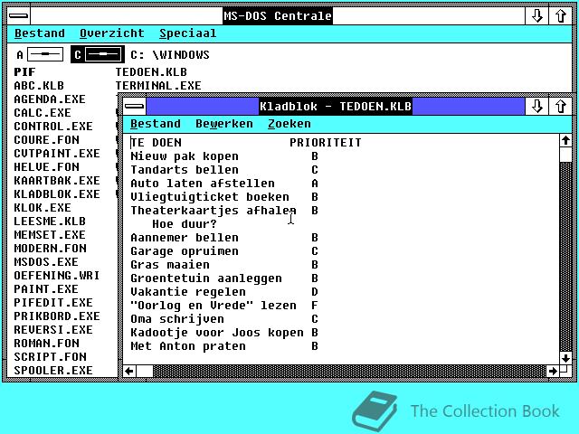Viewport: 579px width, 434px height.
Task: Select SCRIPT.FON in file list
Action: [51, 357]
